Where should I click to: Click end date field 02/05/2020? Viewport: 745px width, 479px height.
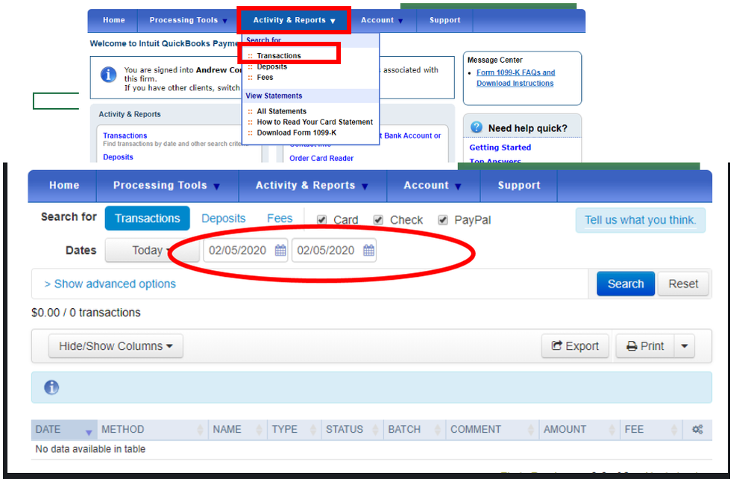pyautogui.click(x=334, y=251)
